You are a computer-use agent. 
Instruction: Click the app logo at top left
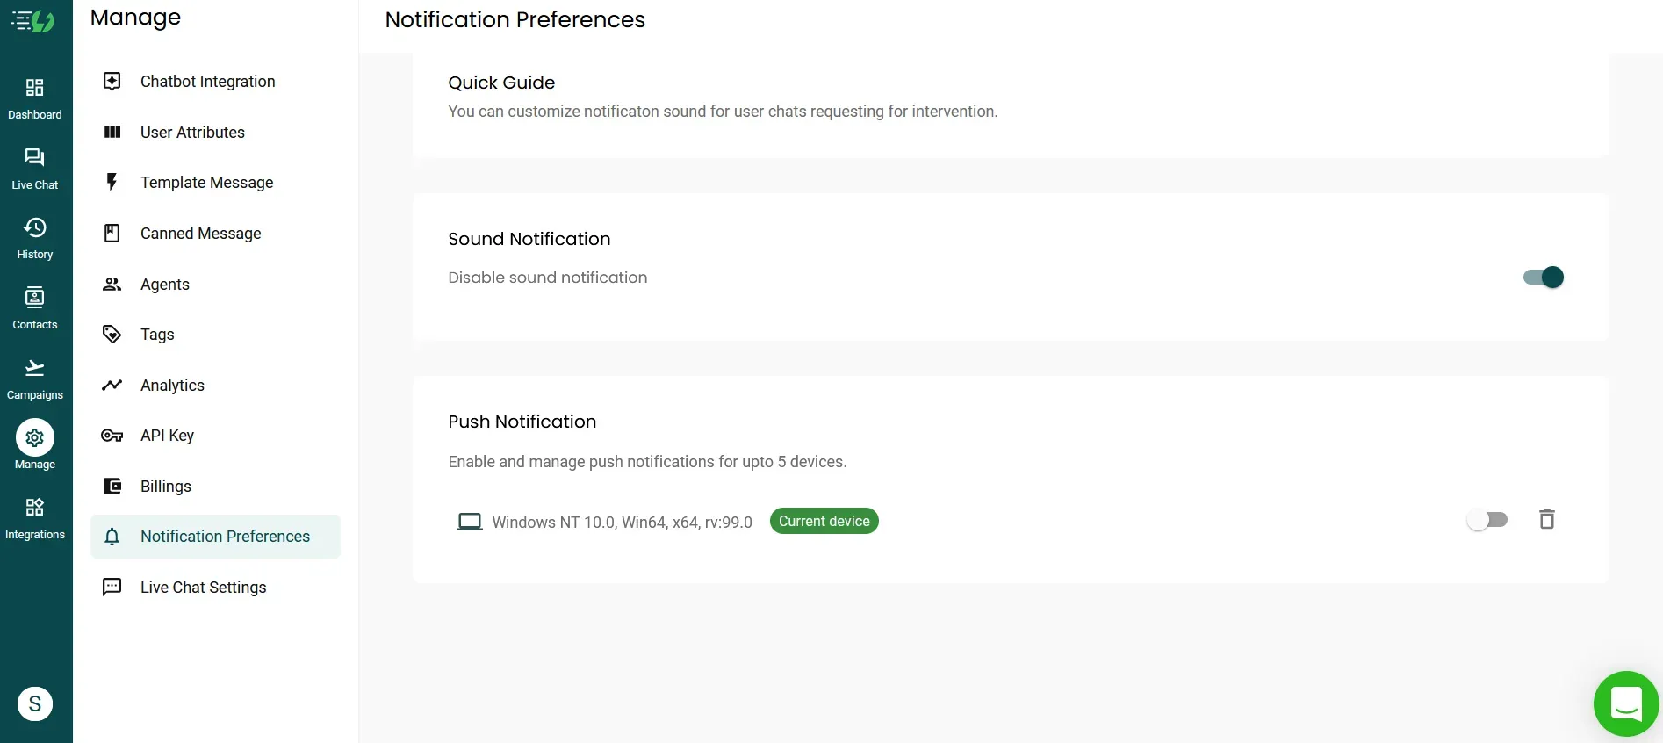(x=33, y=21)
